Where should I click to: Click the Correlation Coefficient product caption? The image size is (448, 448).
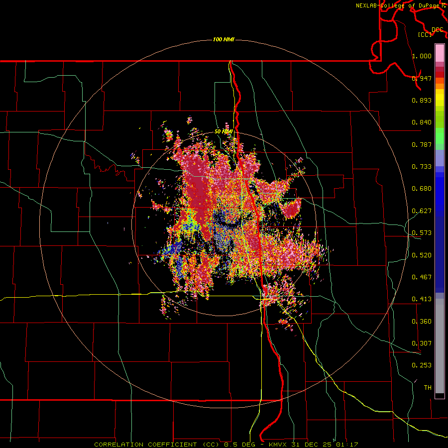coord(226,445)
